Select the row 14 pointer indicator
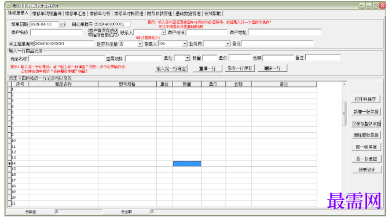The image size is (392, 219). click(x=9, y=163)
